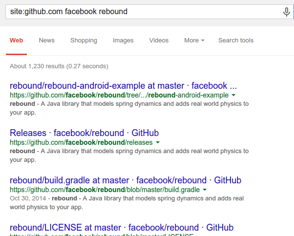
Task: Open the rebound-android-example at master result
Action: tap(123, 86)
